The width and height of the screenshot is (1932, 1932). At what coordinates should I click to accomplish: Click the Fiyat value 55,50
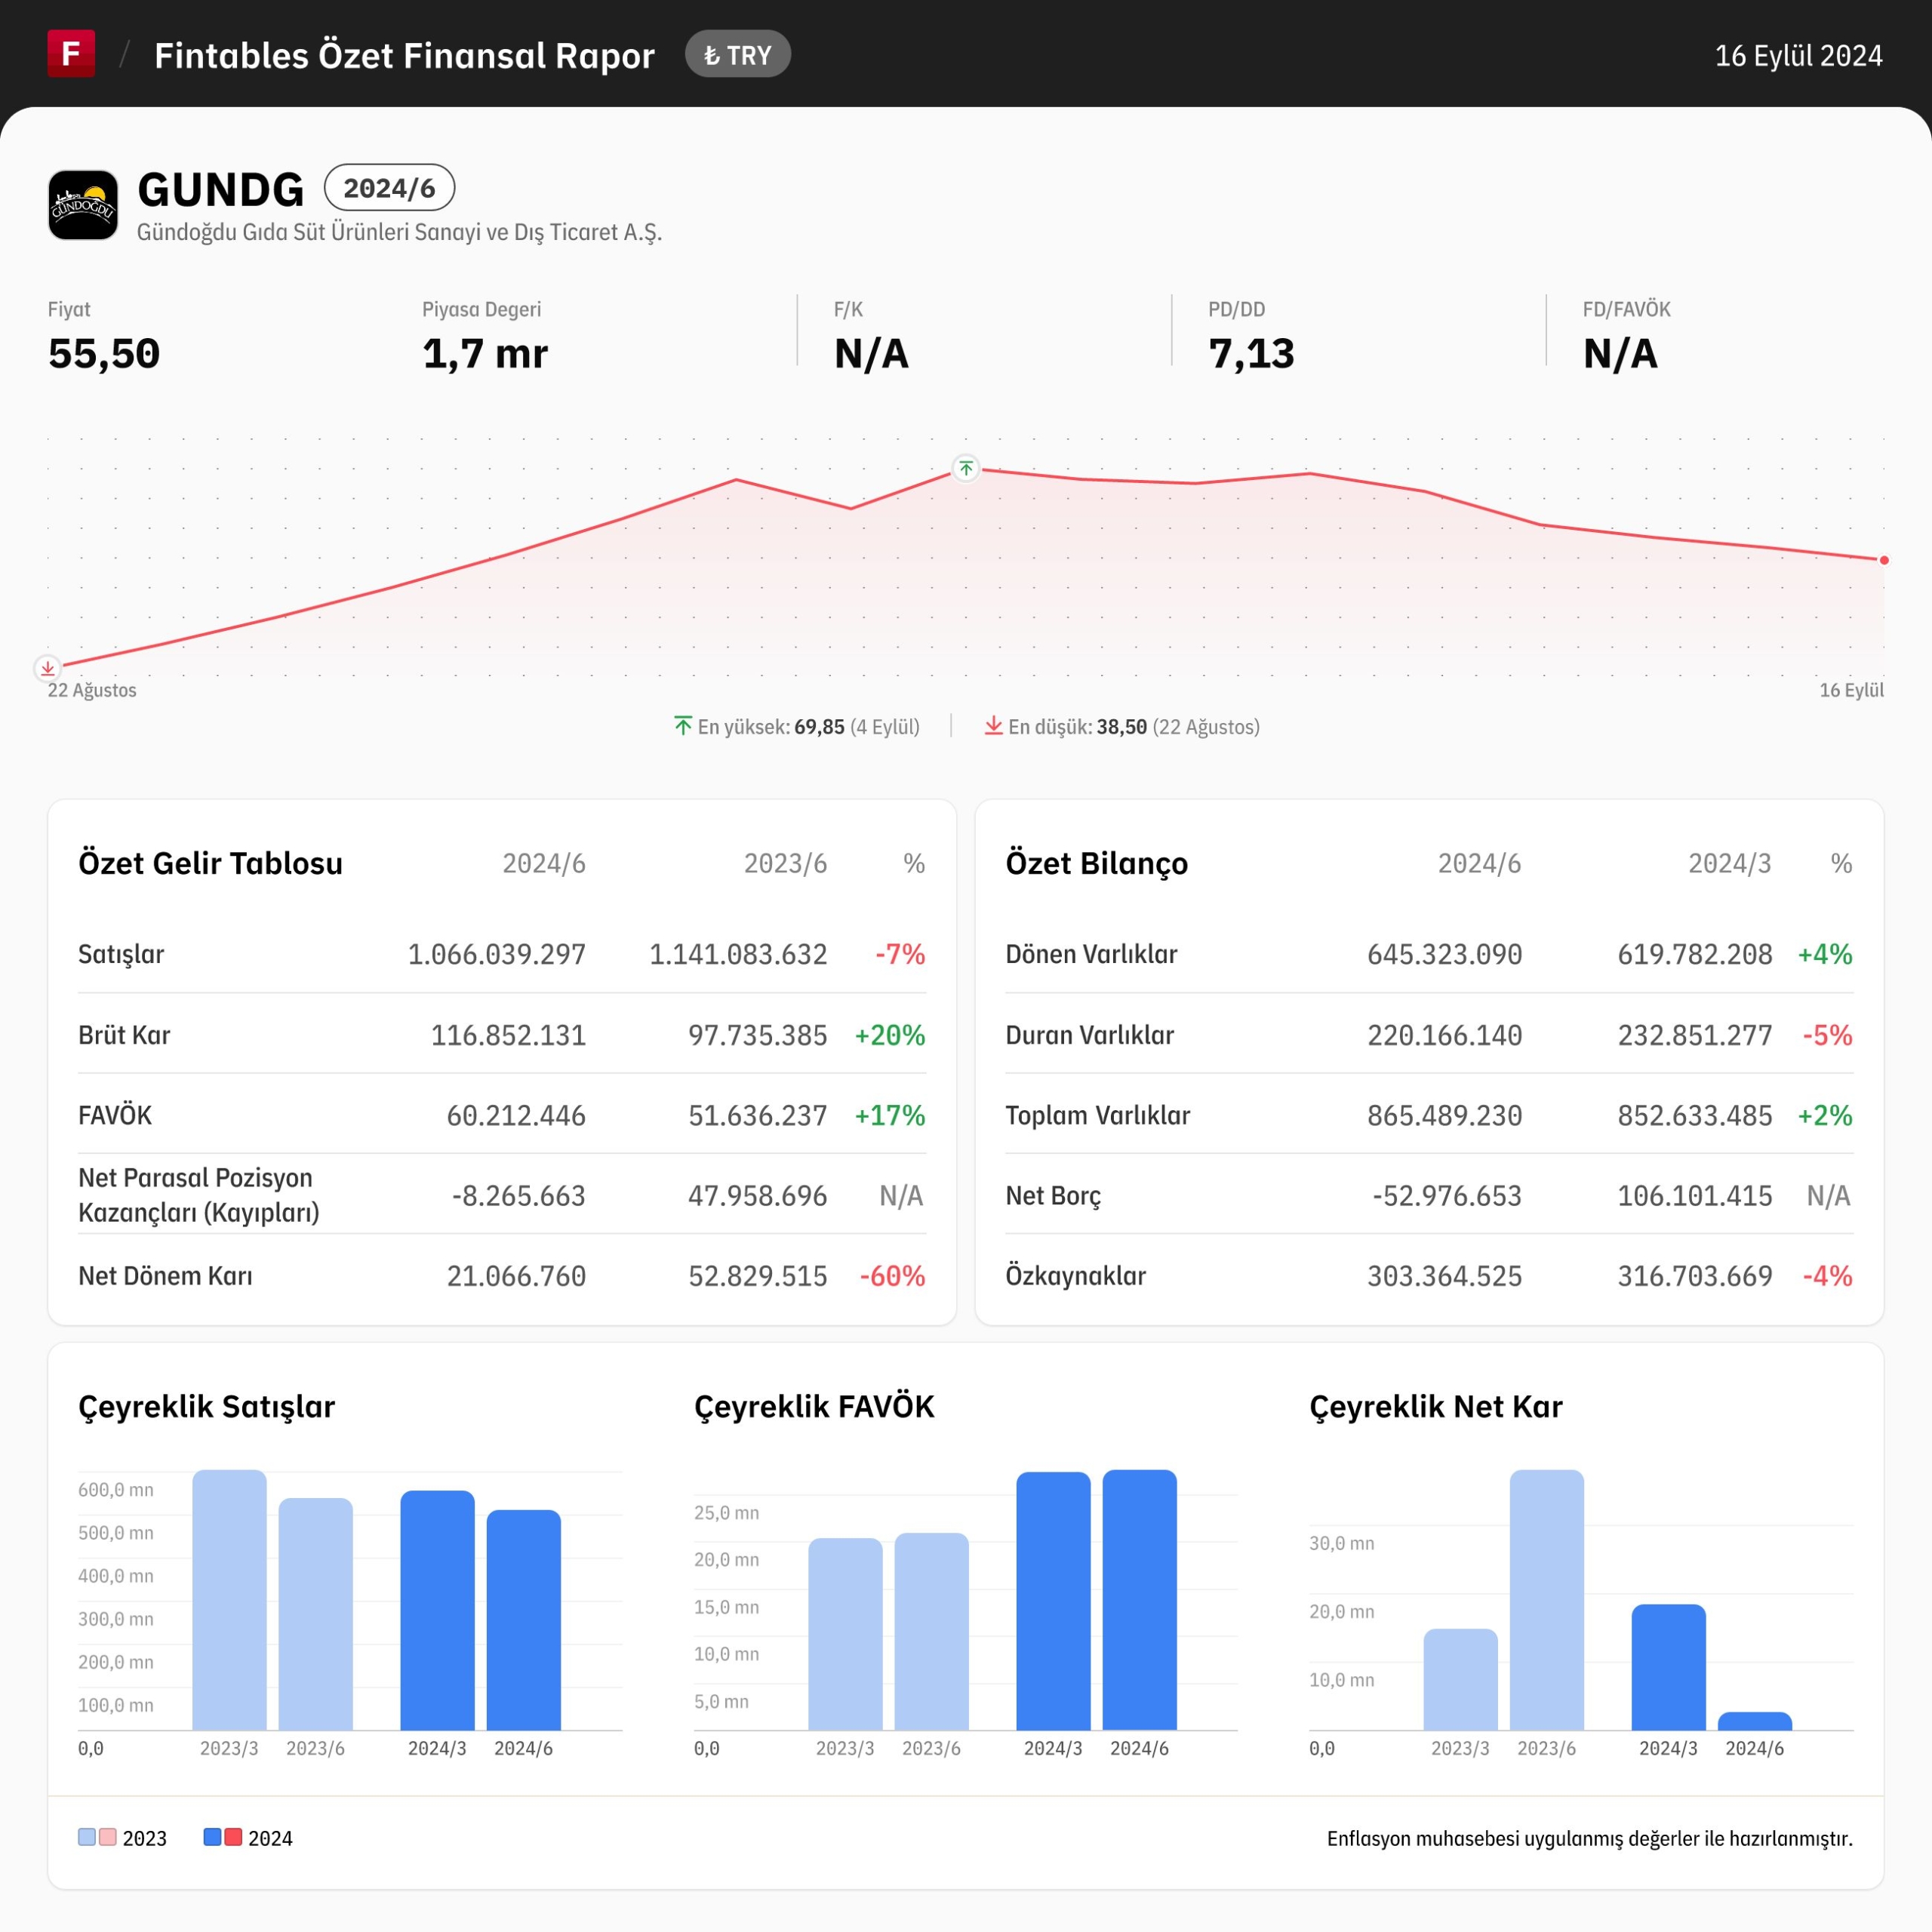pos(104,354)
